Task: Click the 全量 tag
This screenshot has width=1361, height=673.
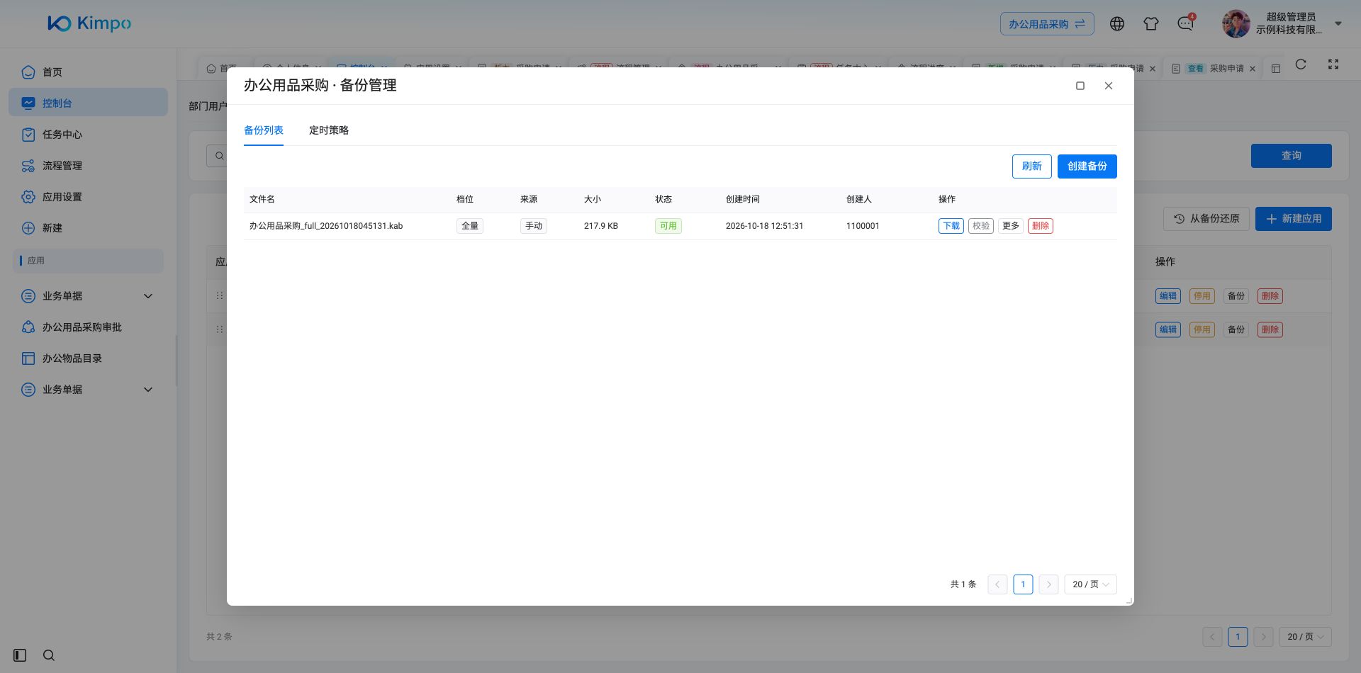Action: (470, 226)
